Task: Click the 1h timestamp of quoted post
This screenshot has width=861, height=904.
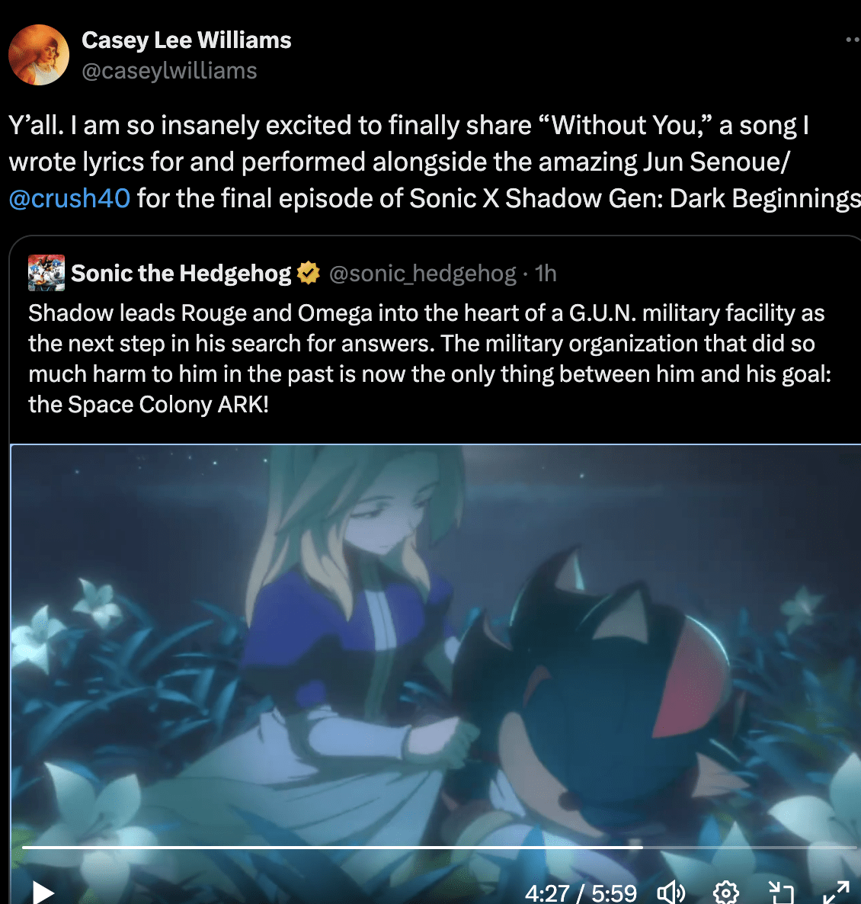Action: pos(546,274)
